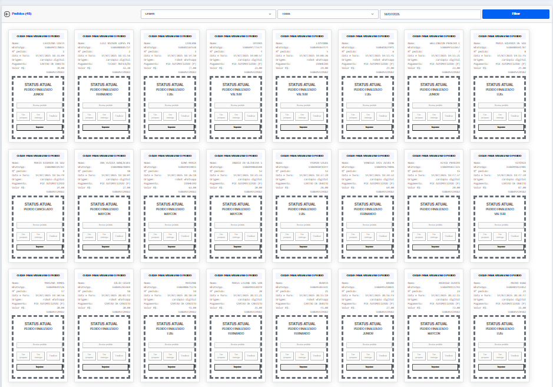
Task: Click Finalizar on order 11 card
Action: tap(185, 236)
